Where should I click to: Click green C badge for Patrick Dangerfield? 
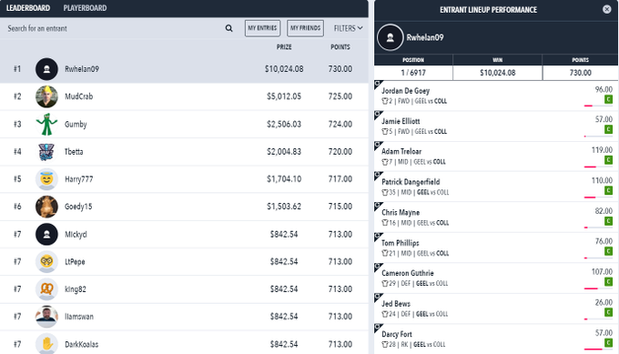click(608, 190)
